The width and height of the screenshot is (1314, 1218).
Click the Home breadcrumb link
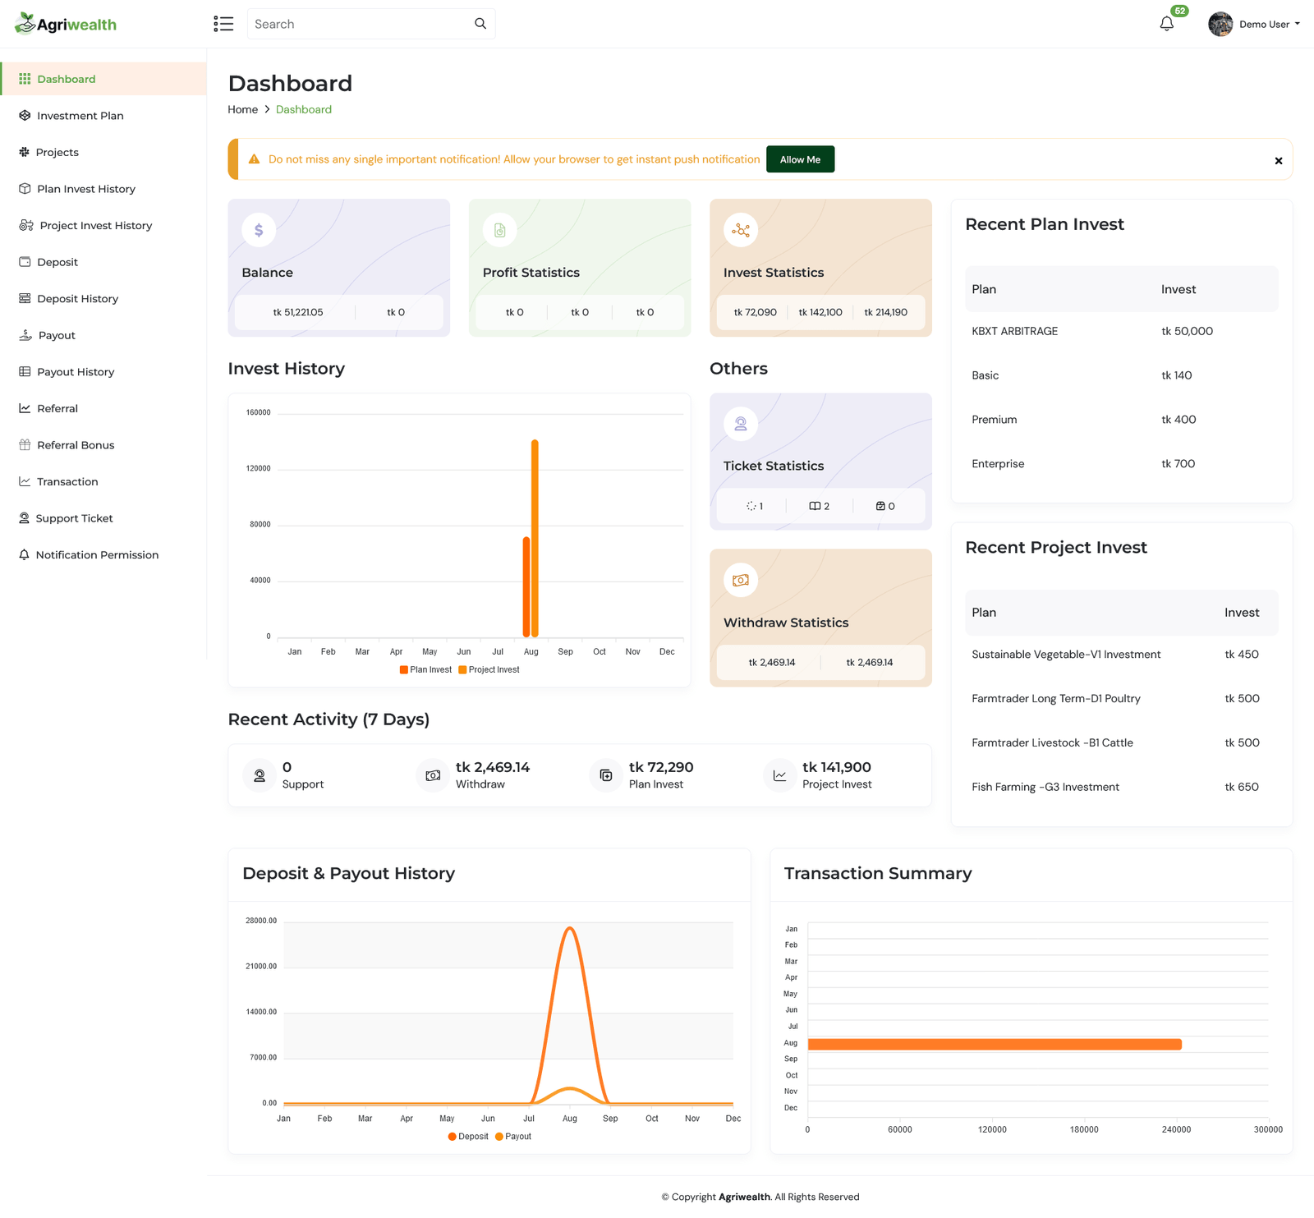pyautogui.click(x=242, y=109)
